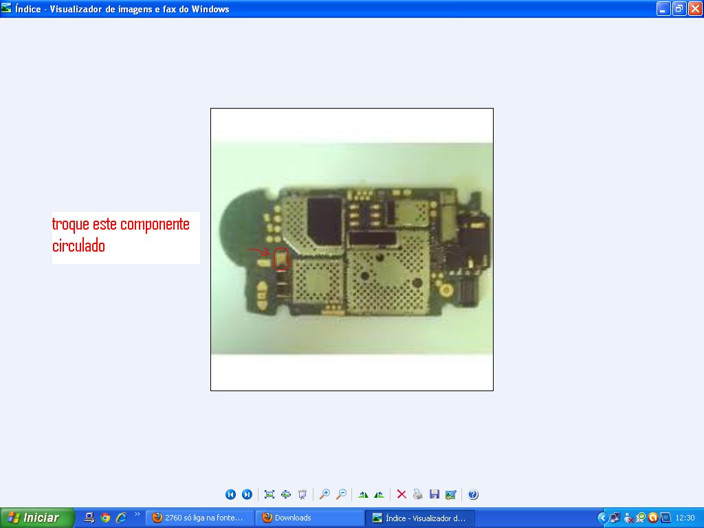Click the 12:30 system clock
Screen dimensions: 704x528
(685, 518)
